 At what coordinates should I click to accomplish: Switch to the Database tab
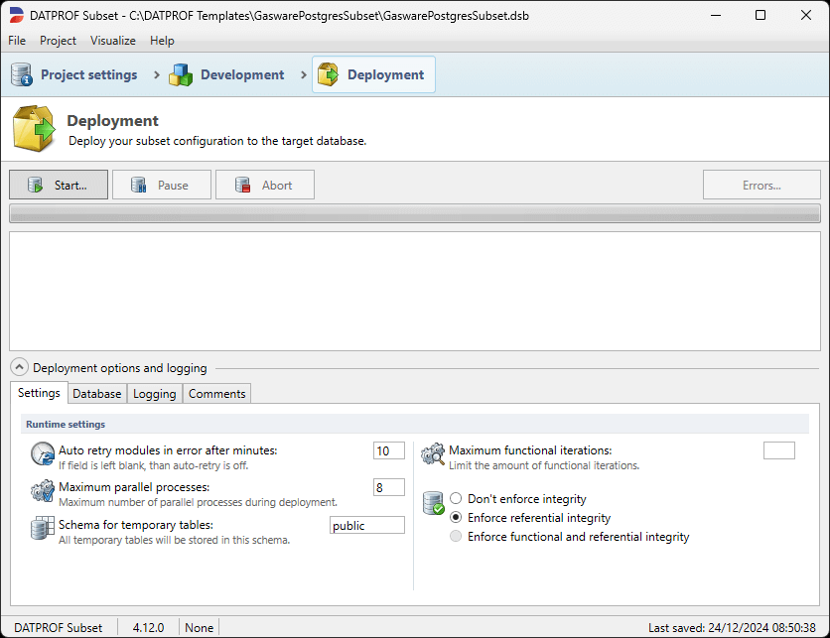coord(96,393)
